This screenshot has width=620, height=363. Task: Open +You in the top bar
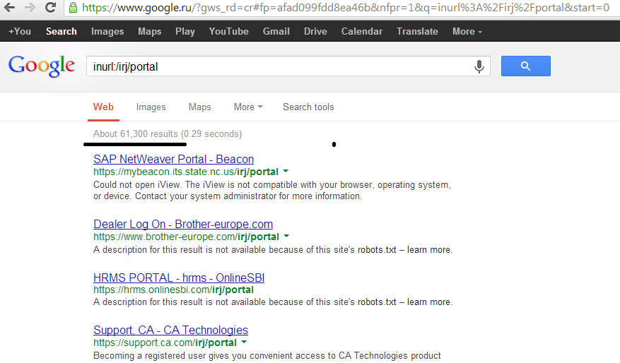coord(20,32)
